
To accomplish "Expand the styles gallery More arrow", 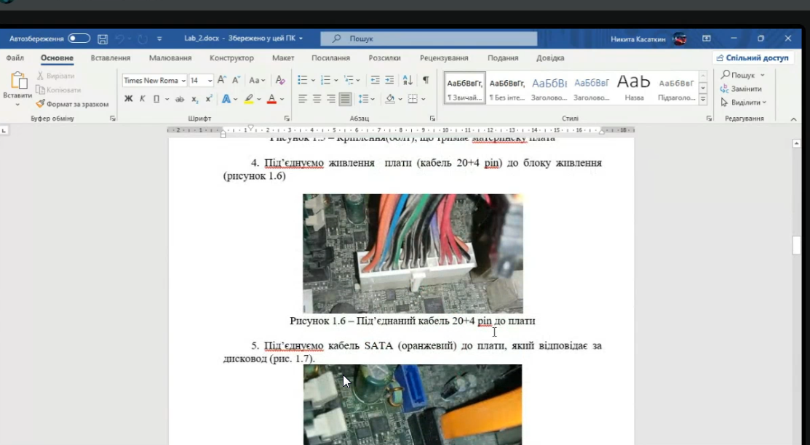I will coord(702,99).
